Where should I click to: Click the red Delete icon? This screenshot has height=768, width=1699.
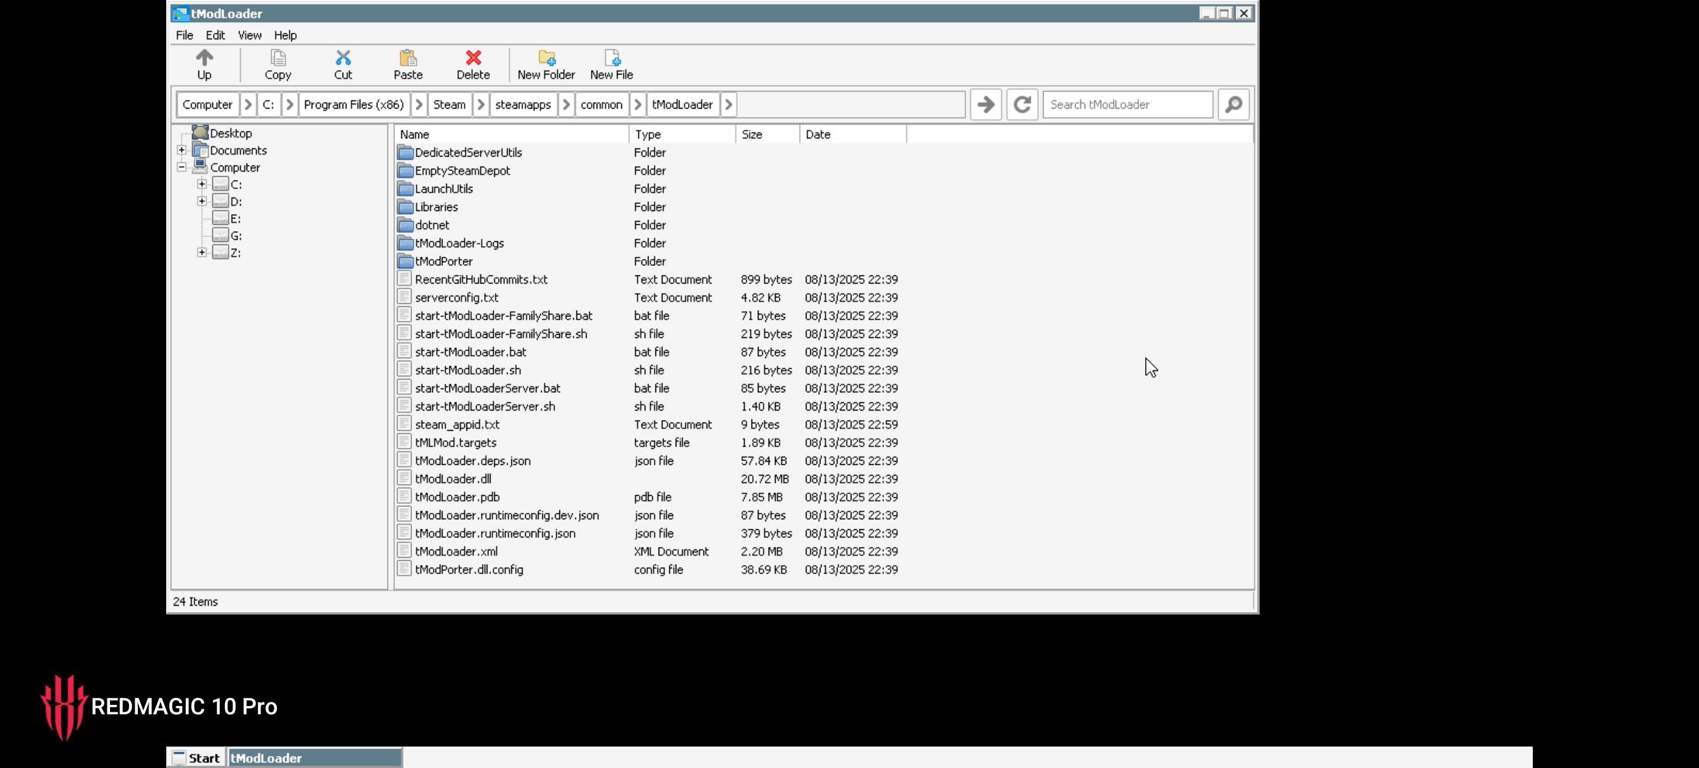point(473,58)
